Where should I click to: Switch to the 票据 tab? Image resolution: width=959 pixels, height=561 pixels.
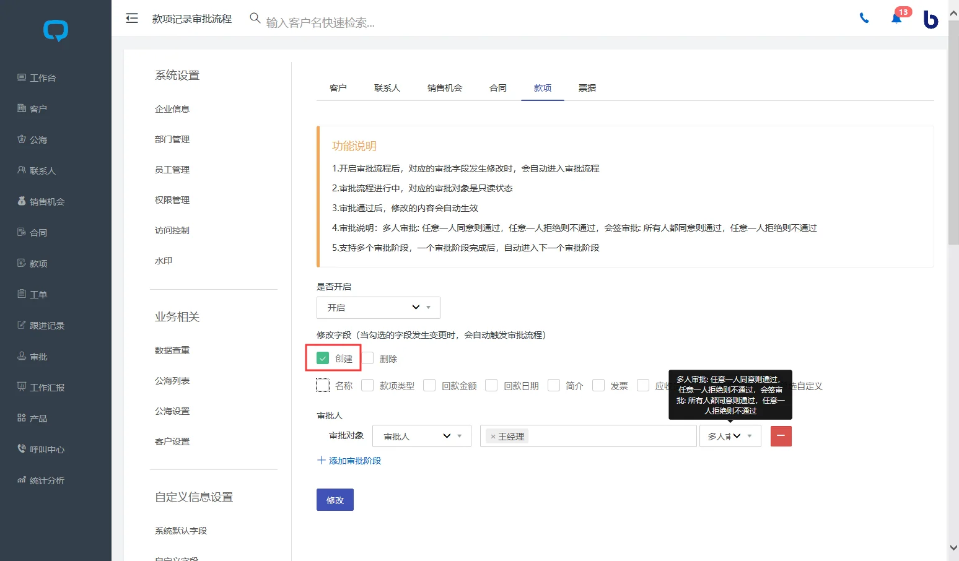click(x=587, y=88)
